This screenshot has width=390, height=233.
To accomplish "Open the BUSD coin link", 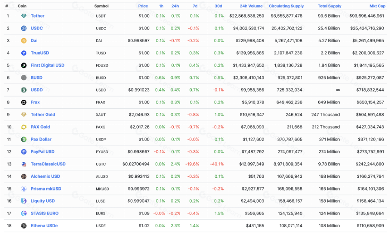I will click(37, 78).
